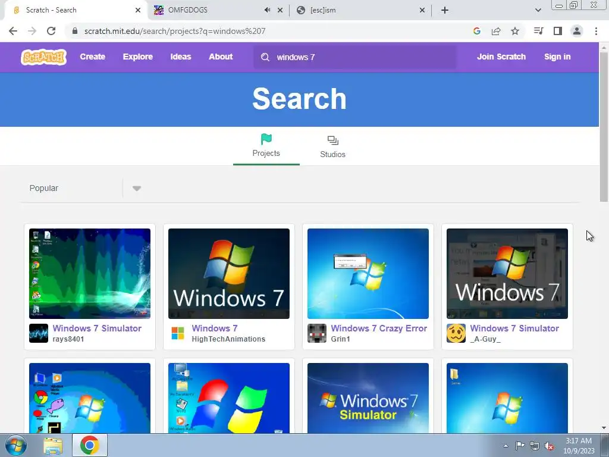Screen dimensions: 609x457
Task: Reload the page with the refresh icon
Action: pyautogui.click(x=51, y=31)
